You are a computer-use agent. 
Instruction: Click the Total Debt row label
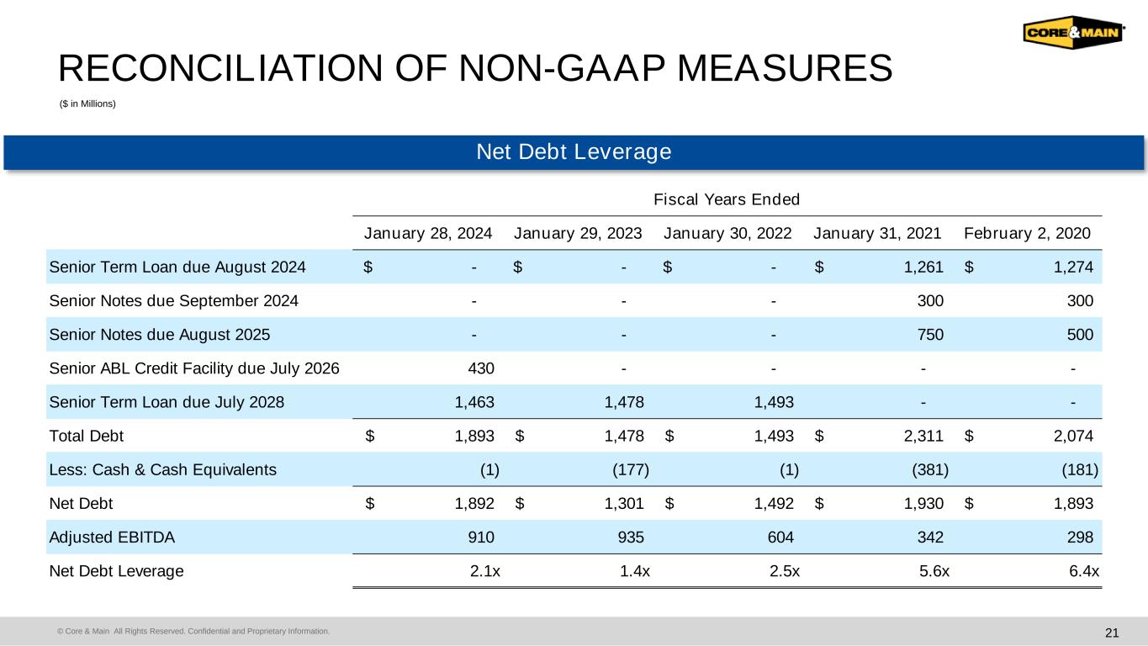pos(87,436)
